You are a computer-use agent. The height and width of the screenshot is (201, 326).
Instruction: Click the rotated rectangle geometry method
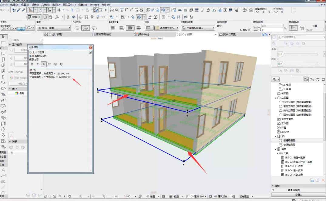click(x=94, y=28)
